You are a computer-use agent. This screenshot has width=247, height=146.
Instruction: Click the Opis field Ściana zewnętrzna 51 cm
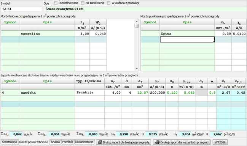coord(145,9)
